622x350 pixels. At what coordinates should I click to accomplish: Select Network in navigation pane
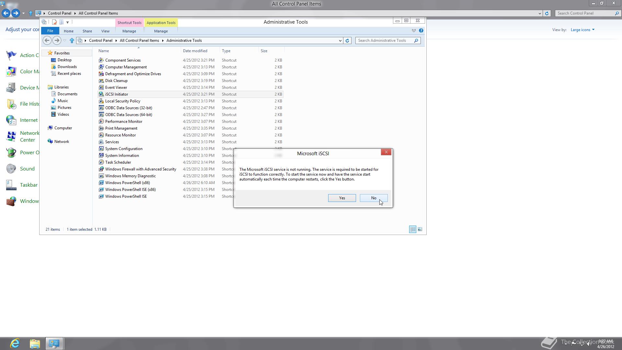(62, 142)
